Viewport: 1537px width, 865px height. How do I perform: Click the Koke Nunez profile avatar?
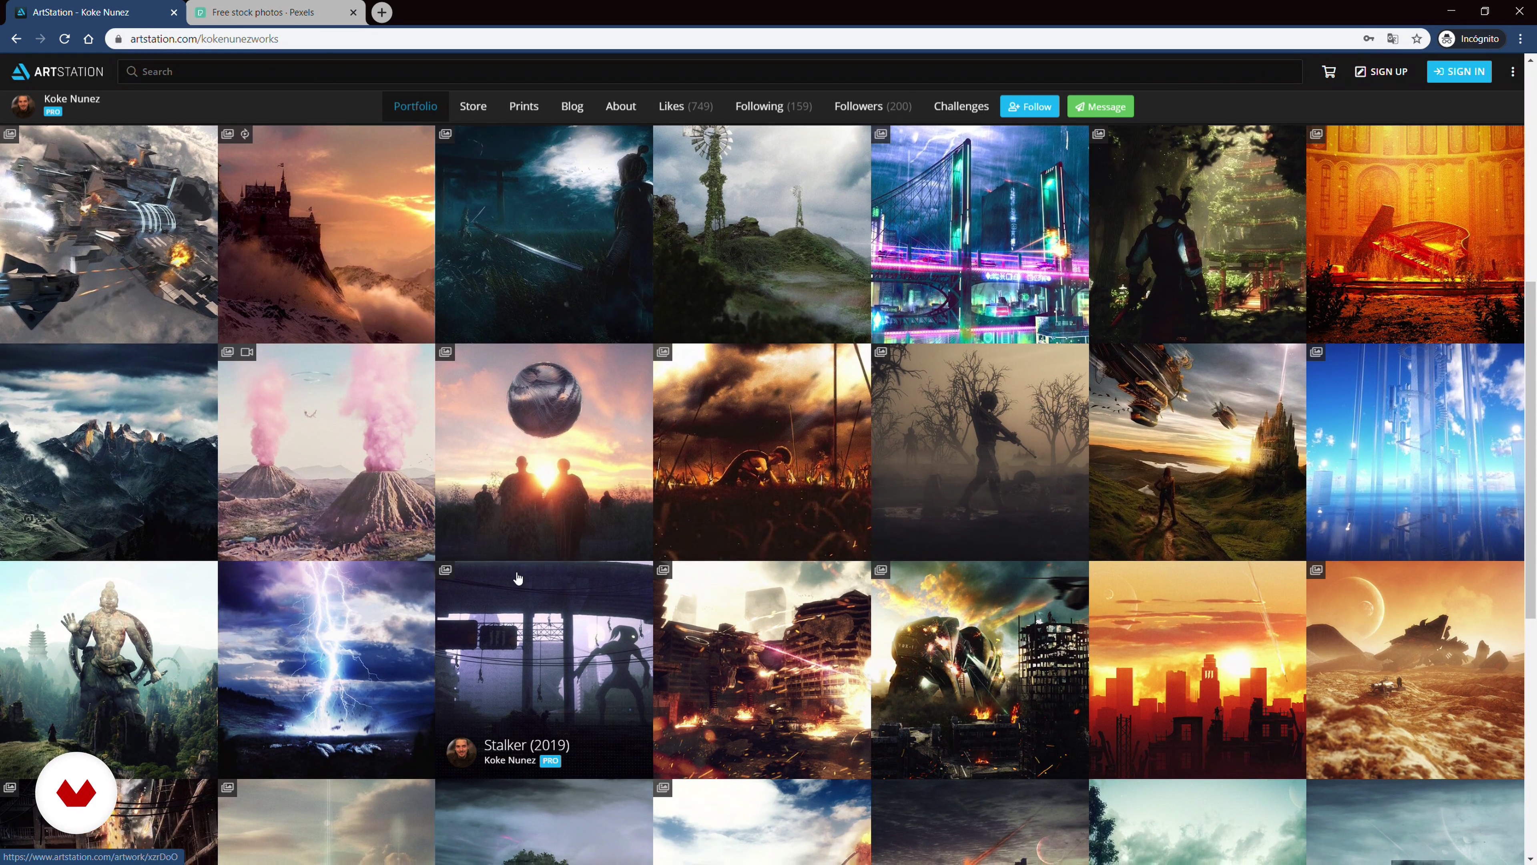coord(23,106)
